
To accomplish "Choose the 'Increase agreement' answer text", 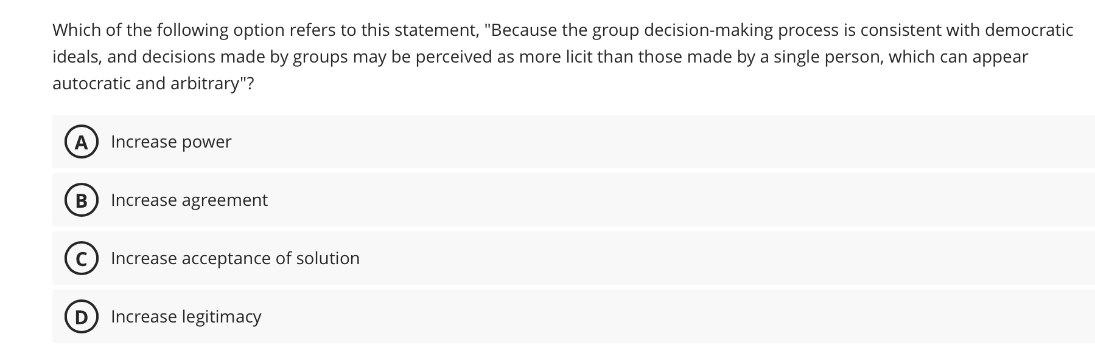I will 189,200.
